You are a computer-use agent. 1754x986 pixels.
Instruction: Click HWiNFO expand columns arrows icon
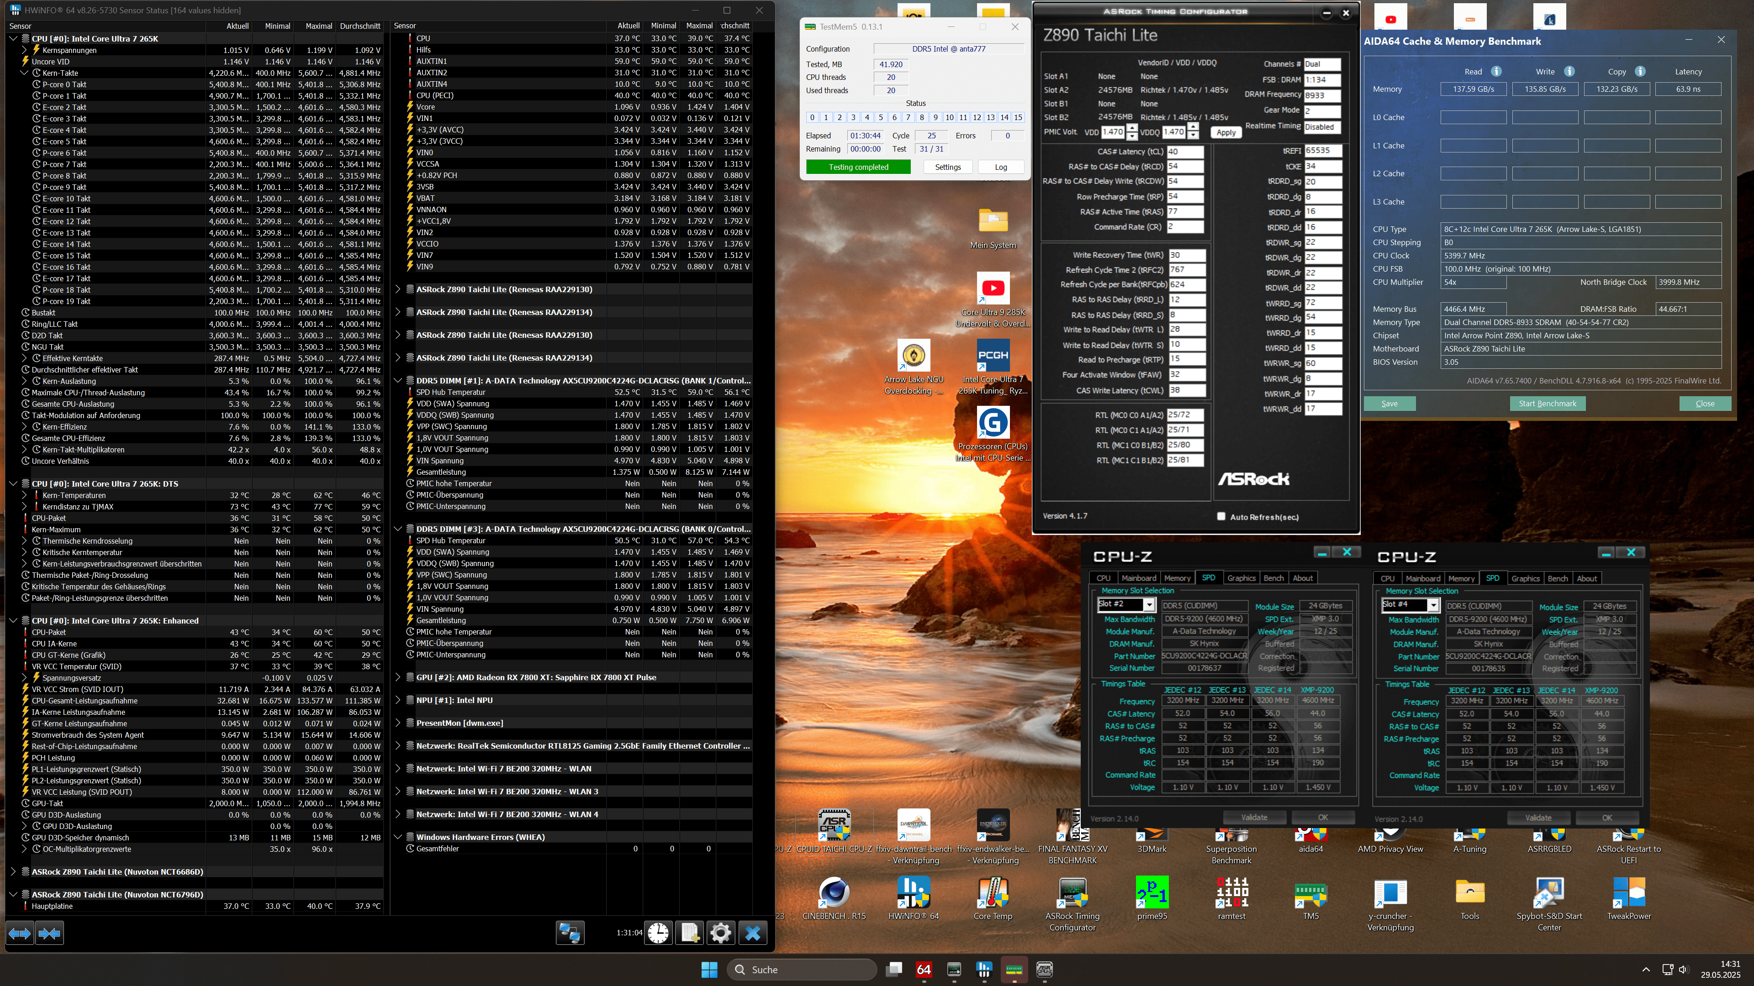19,933
